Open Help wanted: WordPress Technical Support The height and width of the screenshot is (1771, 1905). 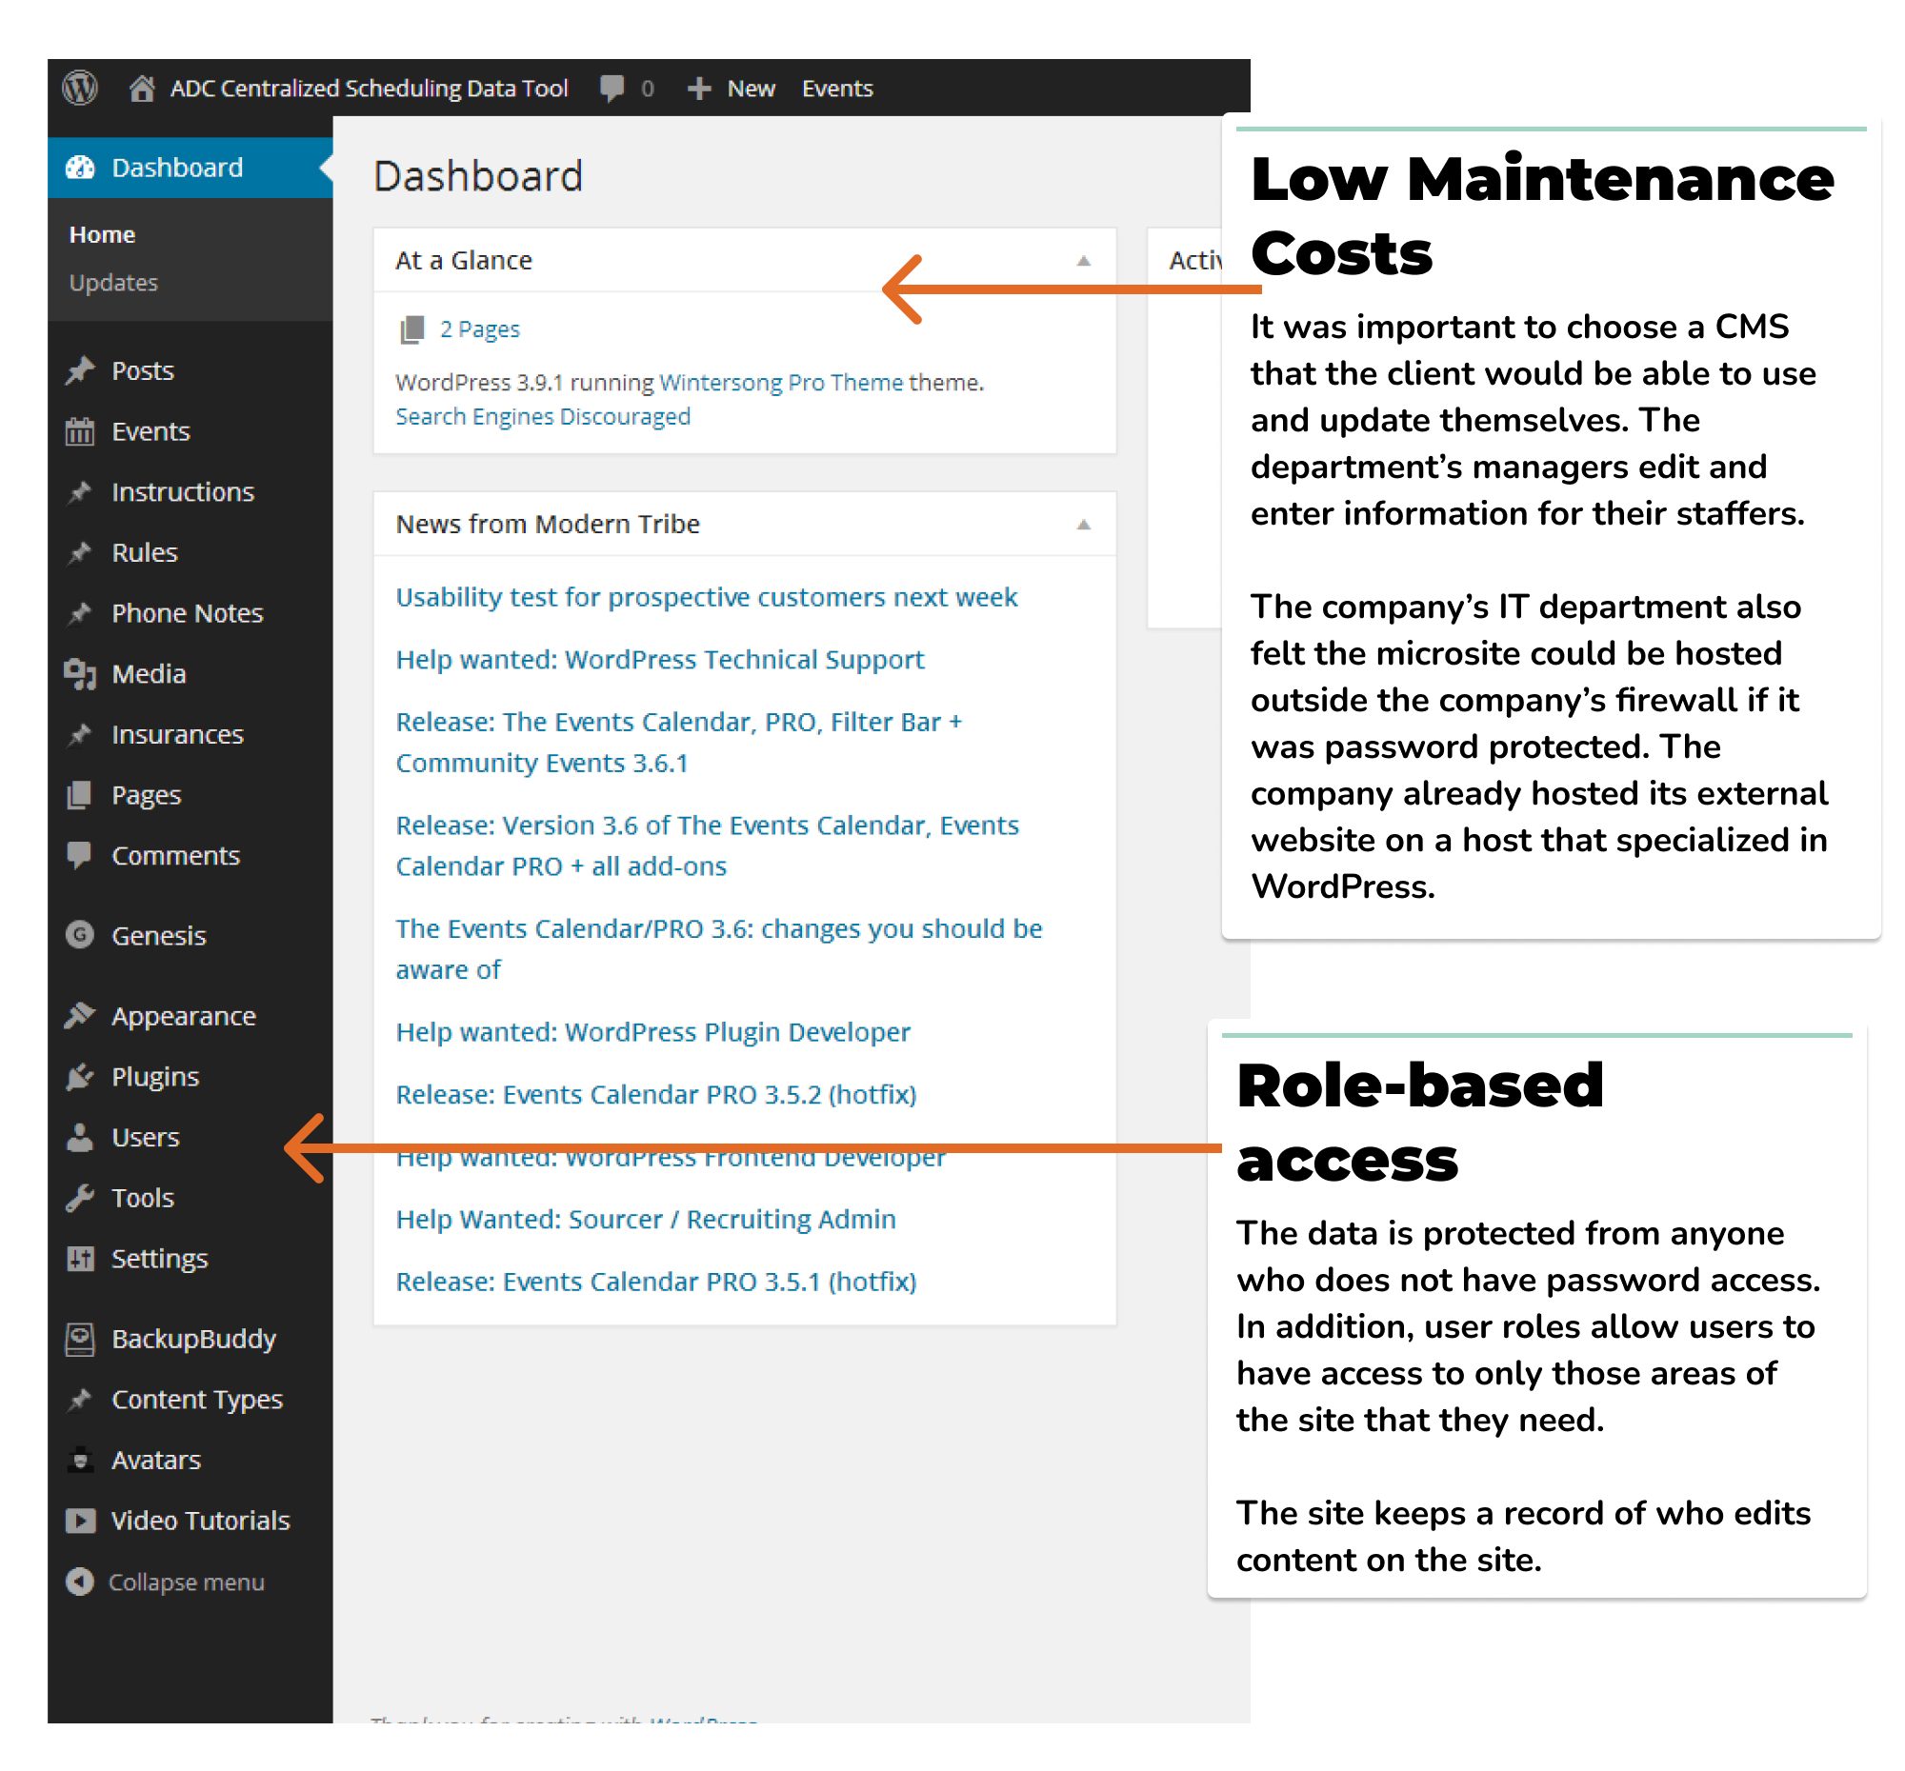pos(660,661)
